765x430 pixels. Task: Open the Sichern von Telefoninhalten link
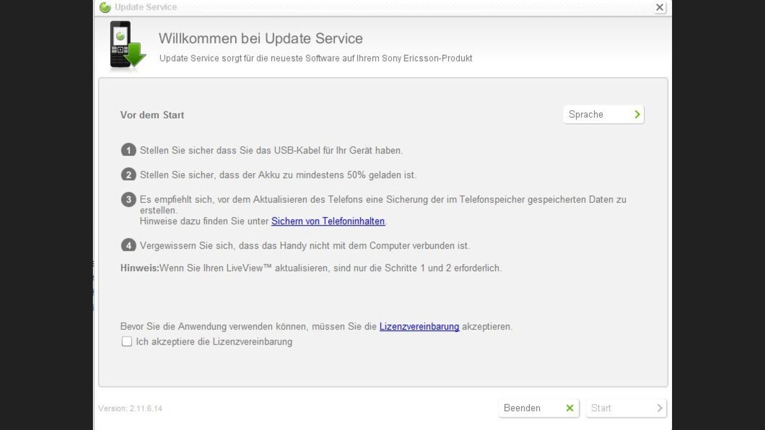coord(328,221)
